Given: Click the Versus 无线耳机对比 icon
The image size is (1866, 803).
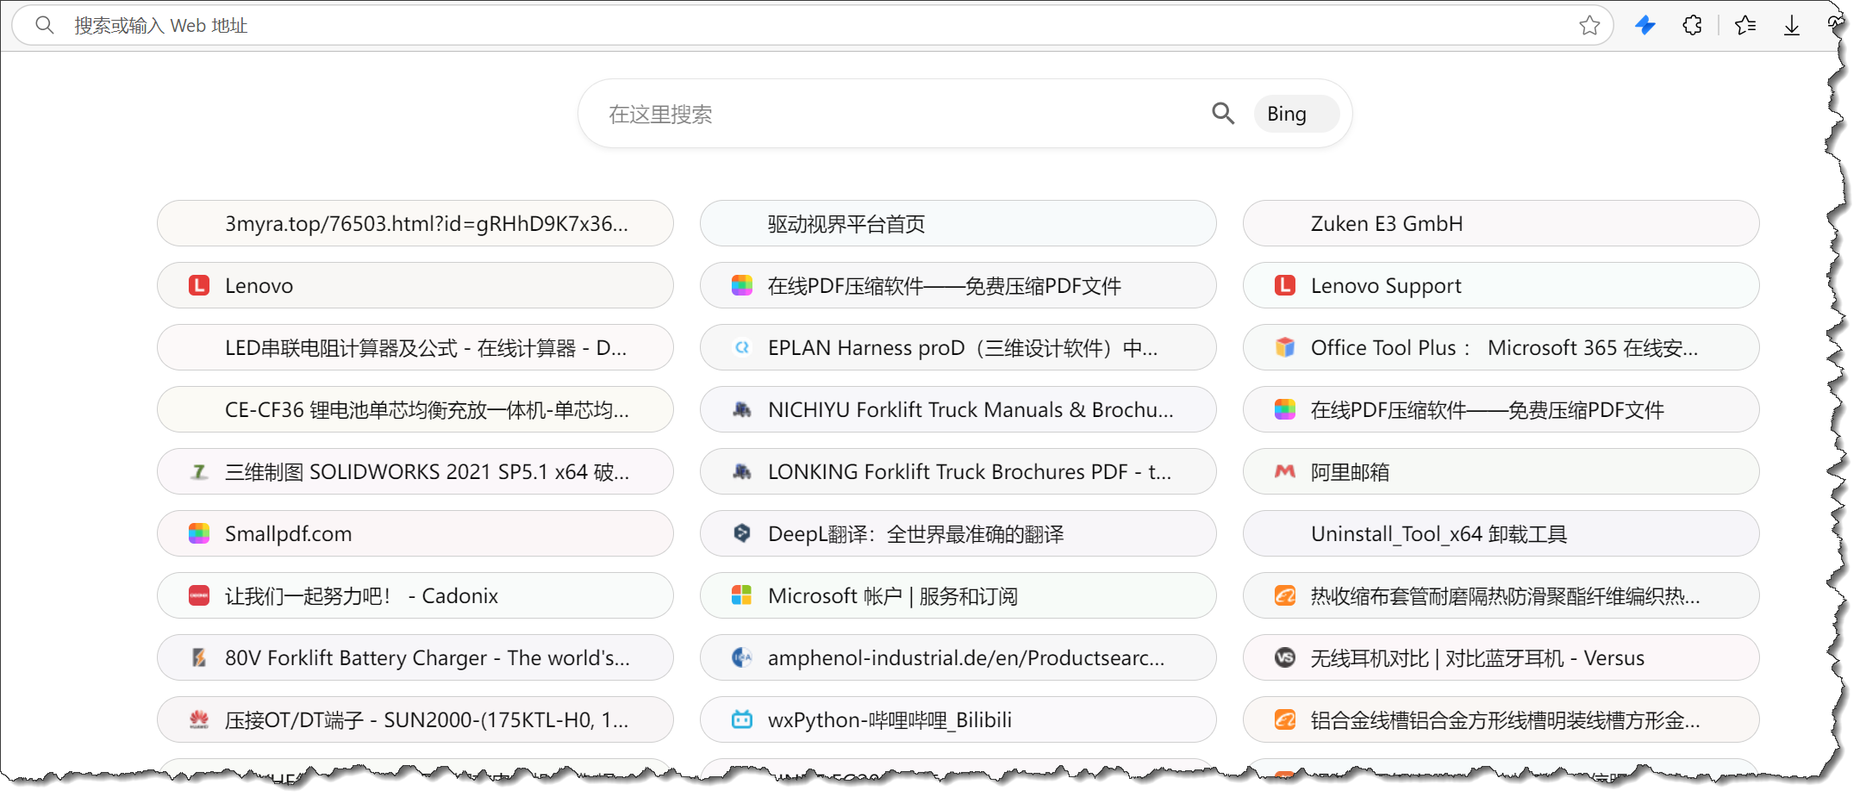Looking at the screenshot, I should [x=1285, y=657].
